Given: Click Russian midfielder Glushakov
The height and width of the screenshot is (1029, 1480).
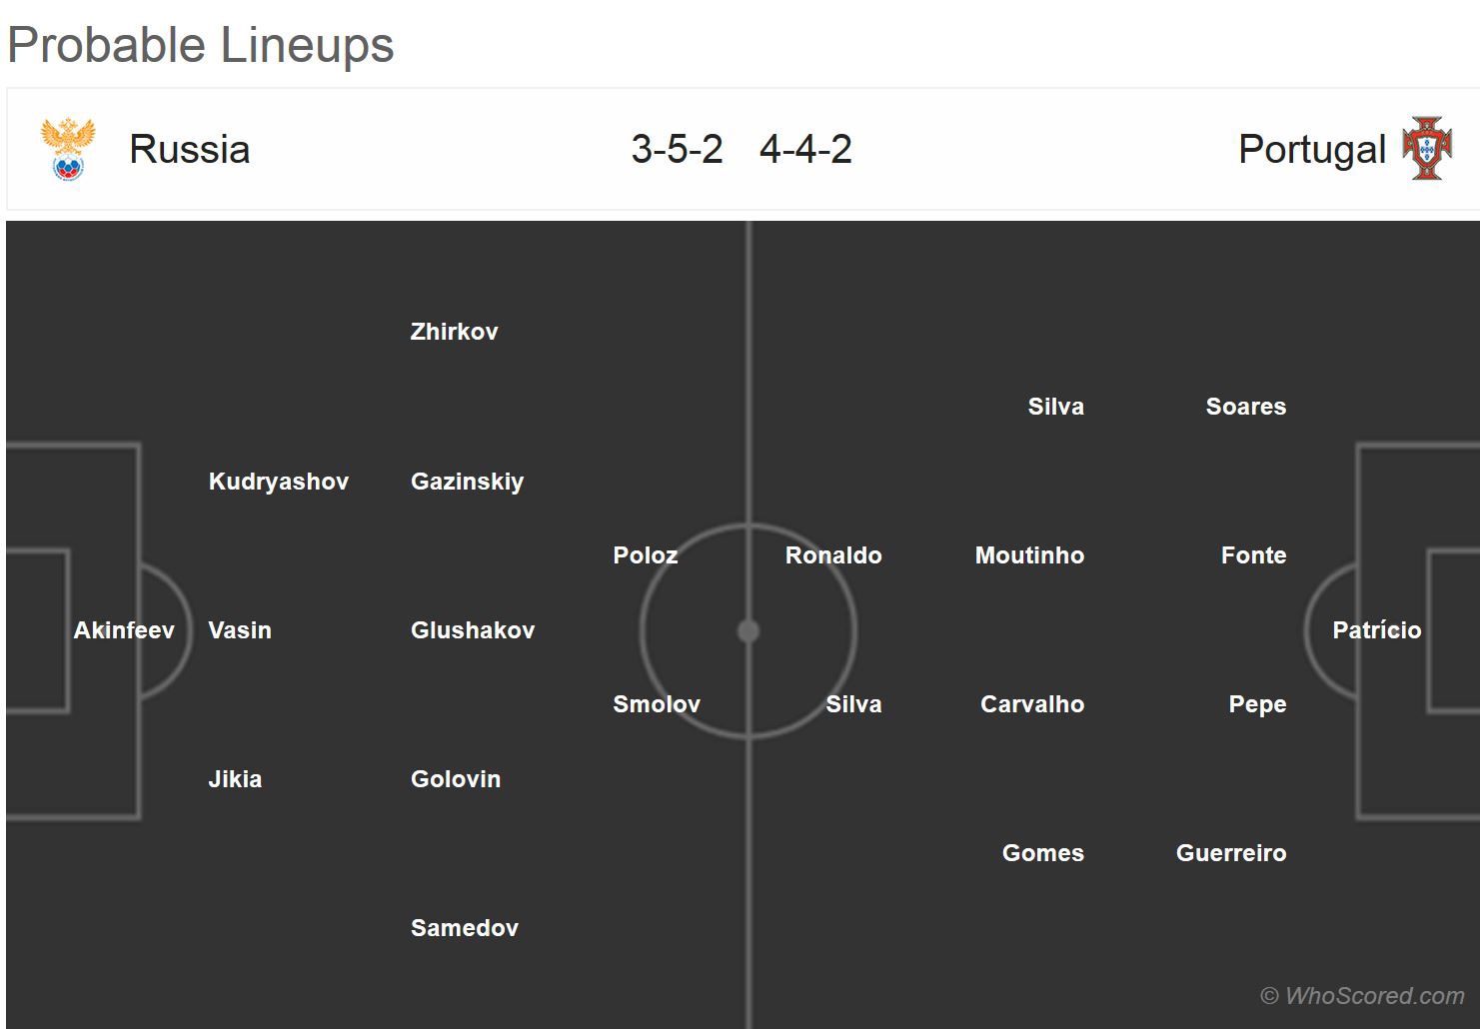Looking at the screenshot, I should (x=473, y=630).
